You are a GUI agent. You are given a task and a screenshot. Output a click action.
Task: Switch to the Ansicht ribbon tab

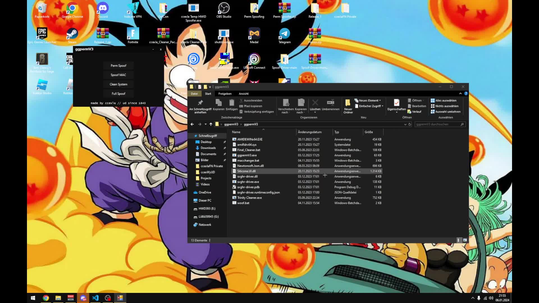[x=243, y=94]
